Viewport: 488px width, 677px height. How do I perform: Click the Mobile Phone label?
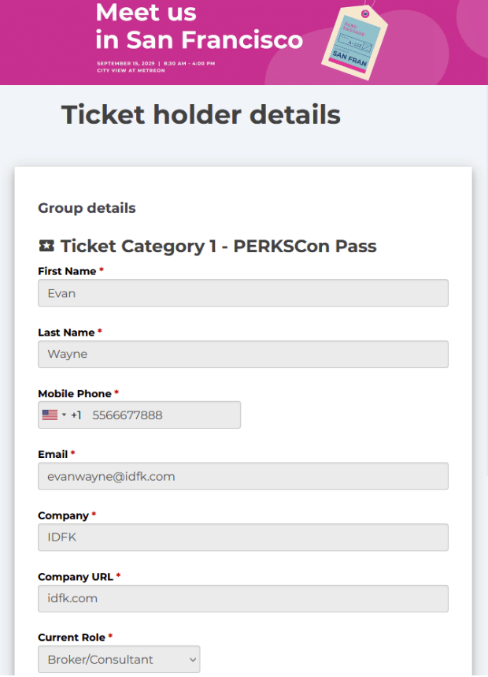75,394
